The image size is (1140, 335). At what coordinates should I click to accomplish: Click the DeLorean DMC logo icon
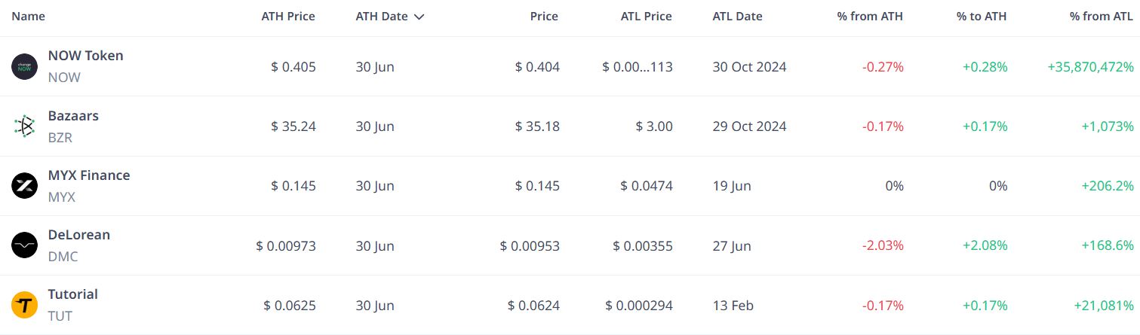tap(24, 245)
